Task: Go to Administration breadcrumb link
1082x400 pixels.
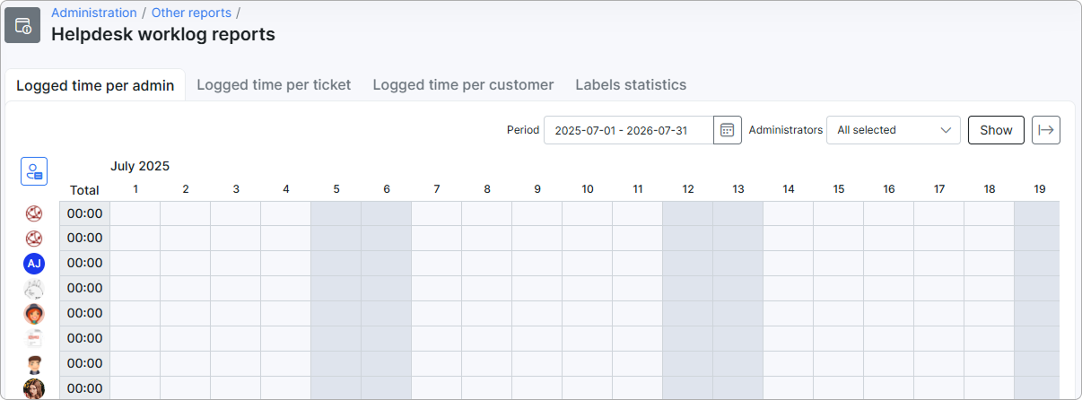Action: (94, 13)
